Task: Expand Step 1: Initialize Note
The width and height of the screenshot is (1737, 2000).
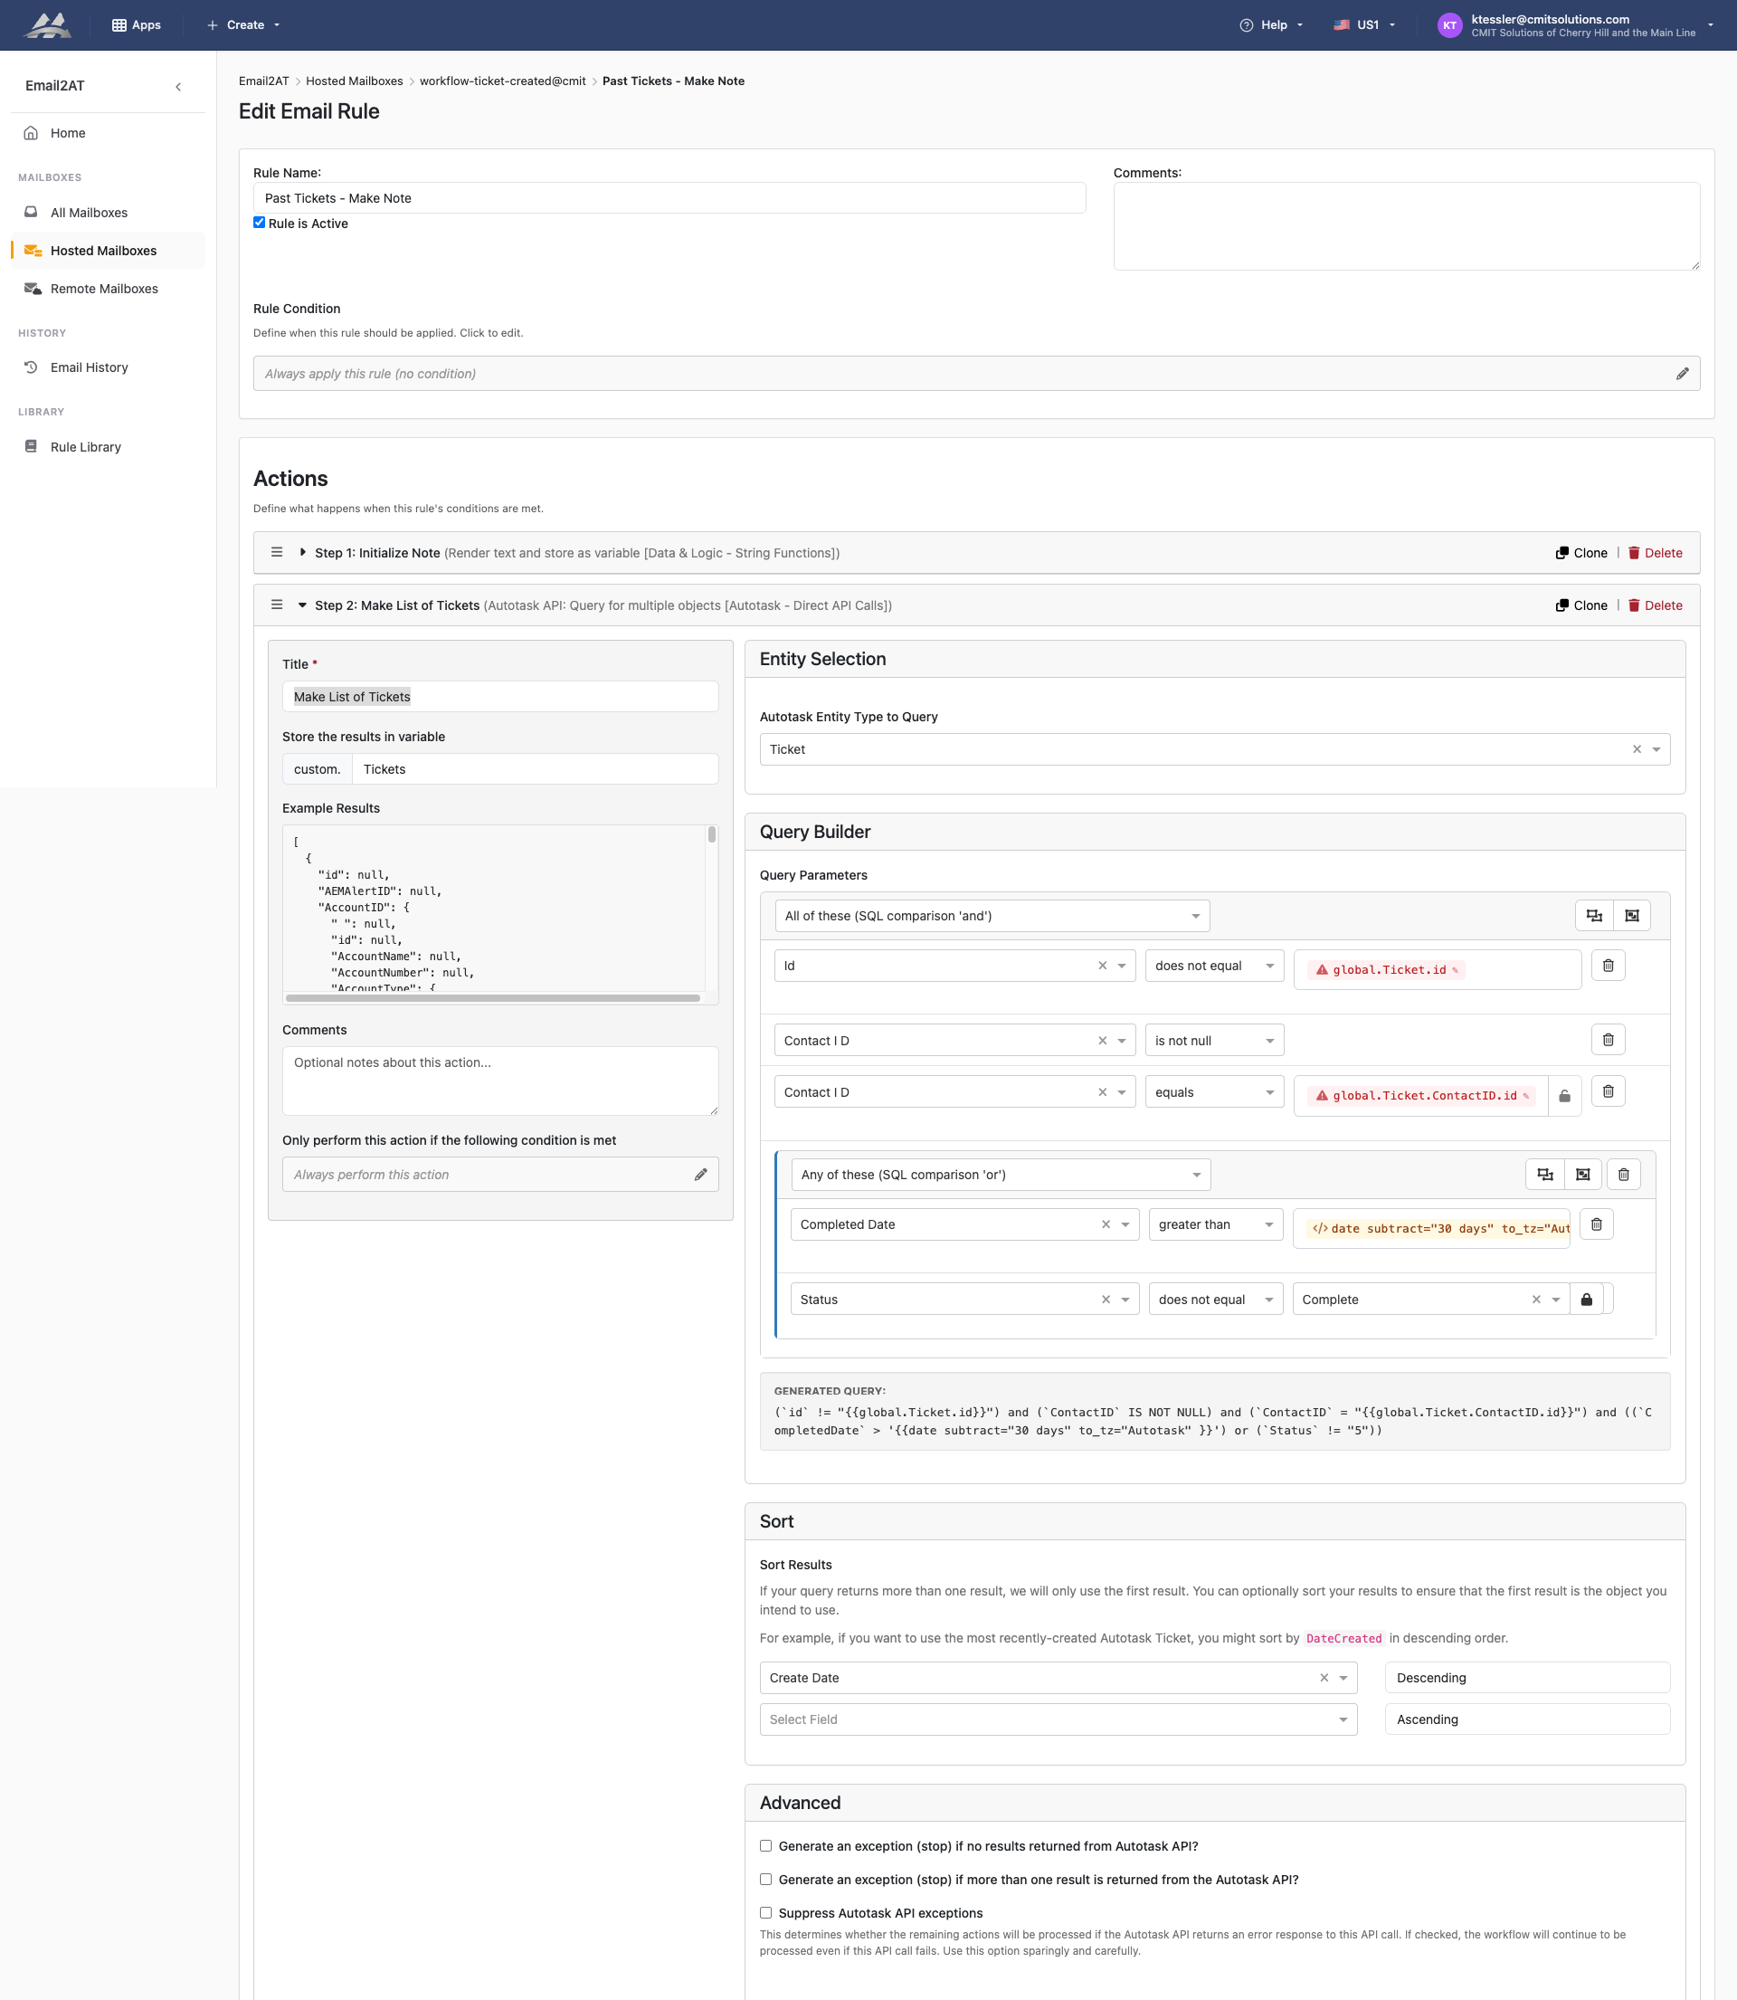Action: click(x=302, y=553)
